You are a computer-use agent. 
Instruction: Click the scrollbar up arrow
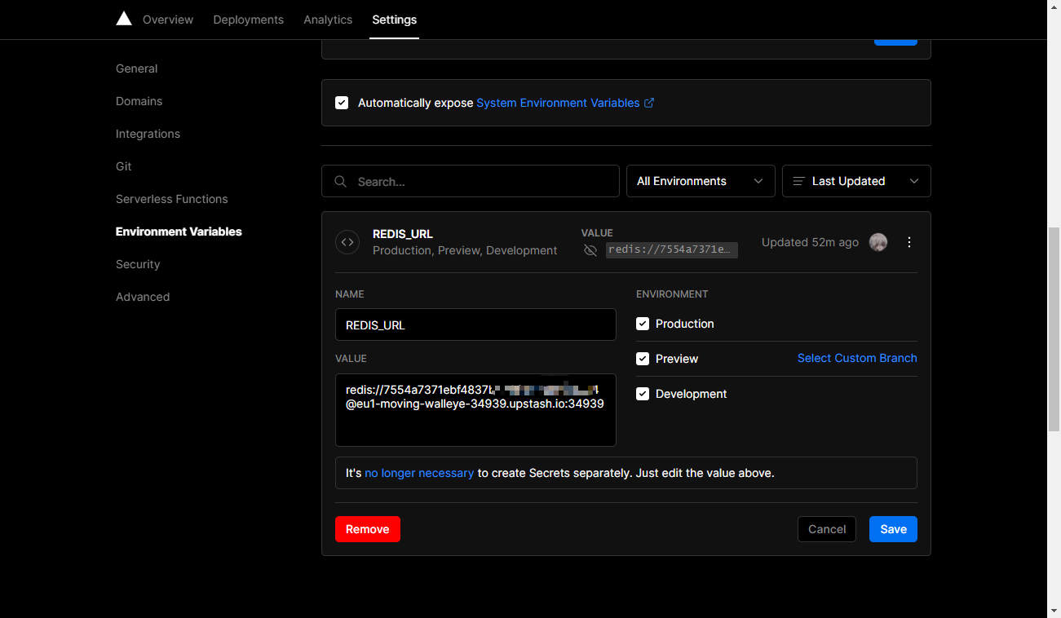click(x=1054, y=7)
